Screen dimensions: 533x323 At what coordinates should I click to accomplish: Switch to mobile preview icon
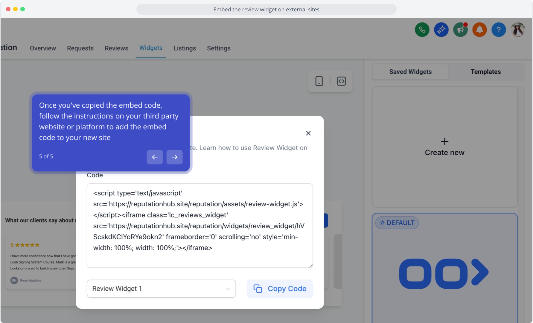point(319,81)
